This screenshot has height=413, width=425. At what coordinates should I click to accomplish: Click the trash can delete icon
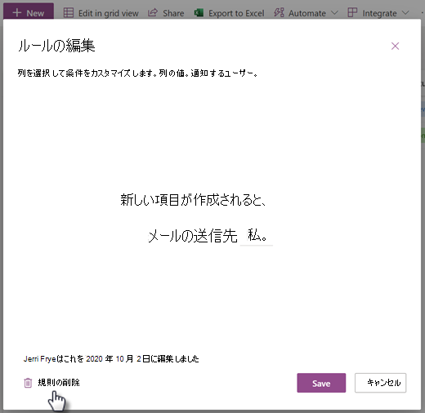click(28, 383)
